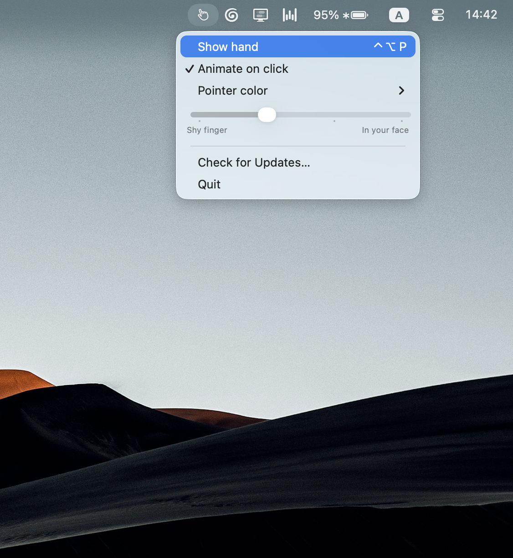Viewport: 513px width, 558px height.
Task: Open the spiral swirl menu bar icon
Action: pyautogui.click(x=231, y=15)
